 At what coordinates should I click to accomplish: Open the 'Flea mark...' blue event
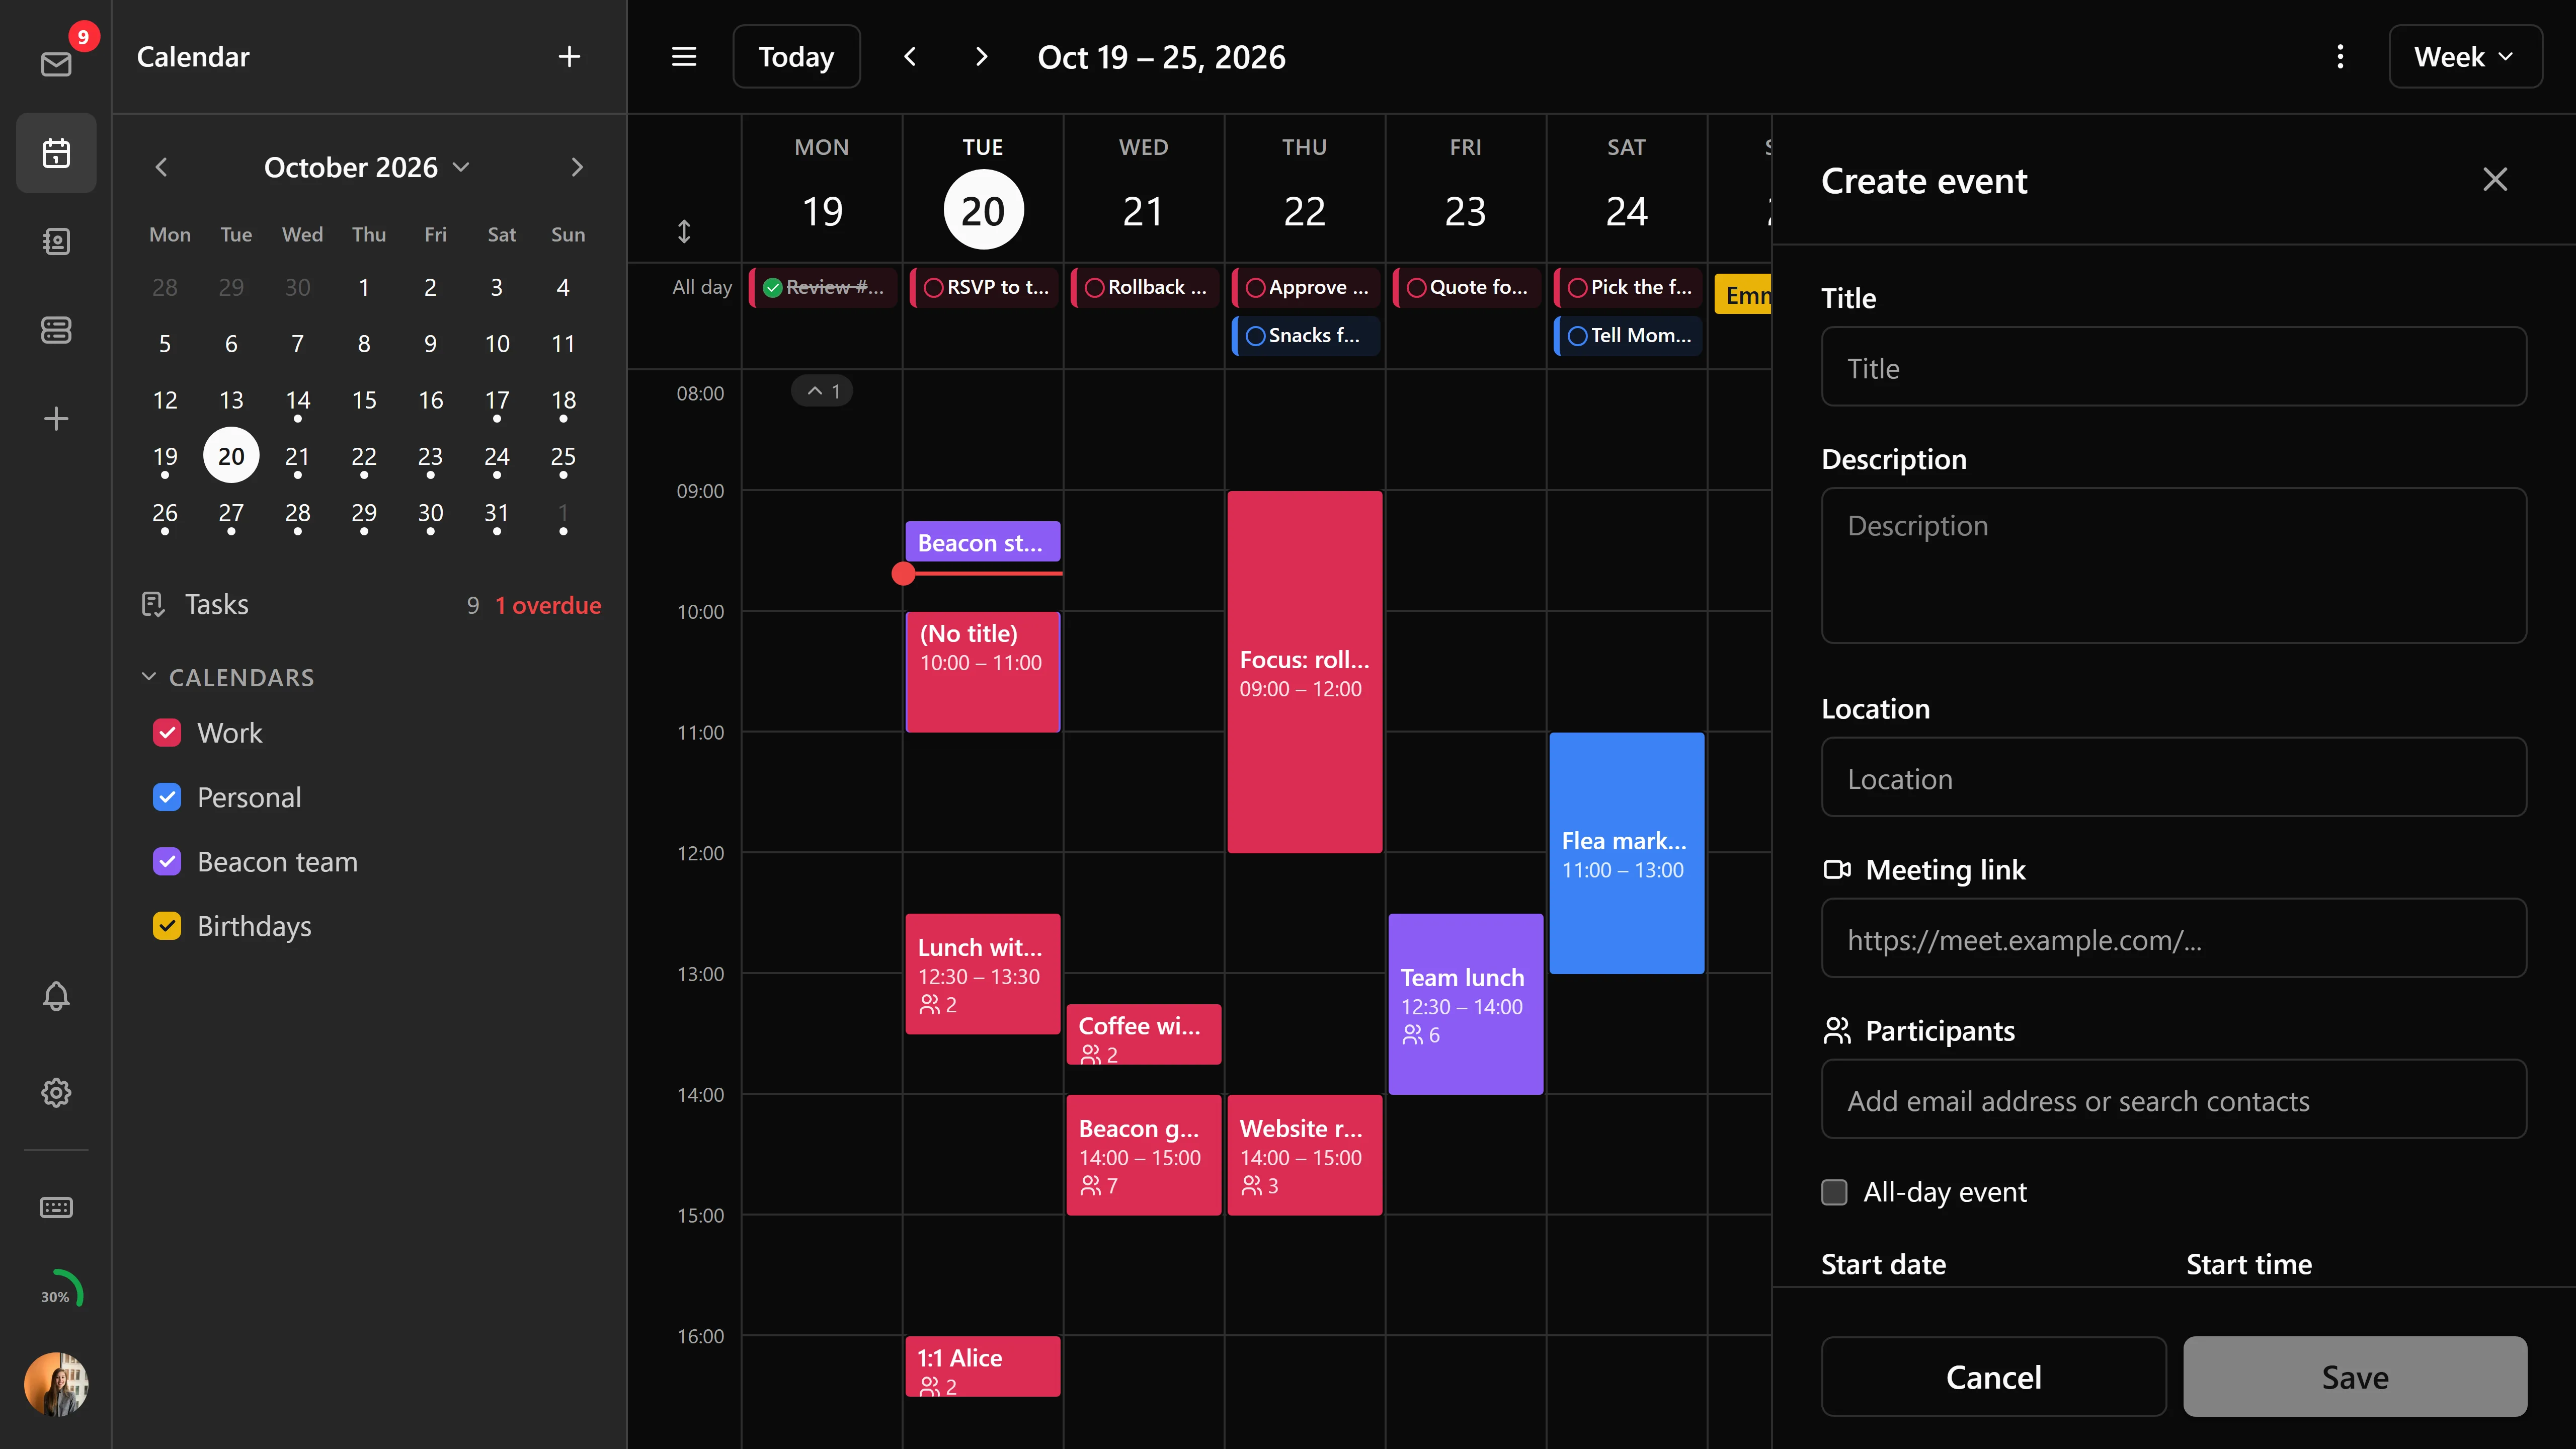click(x=1626, y=853)
